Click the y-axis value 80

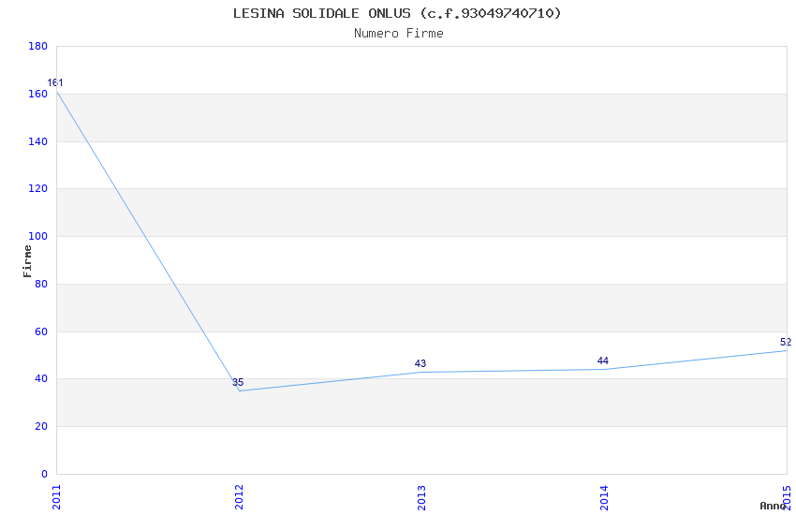40,284
